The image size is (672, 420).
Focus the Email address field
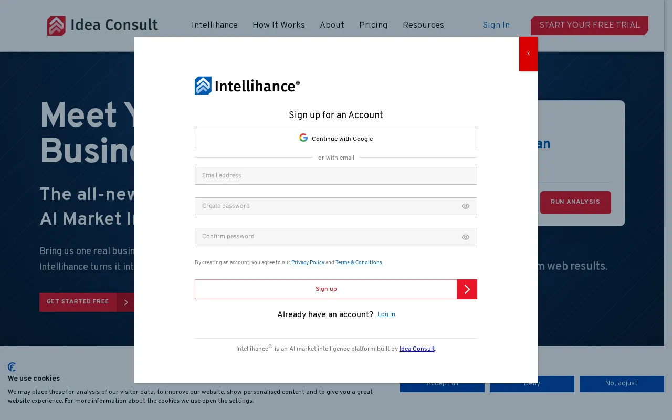point(336,176)
